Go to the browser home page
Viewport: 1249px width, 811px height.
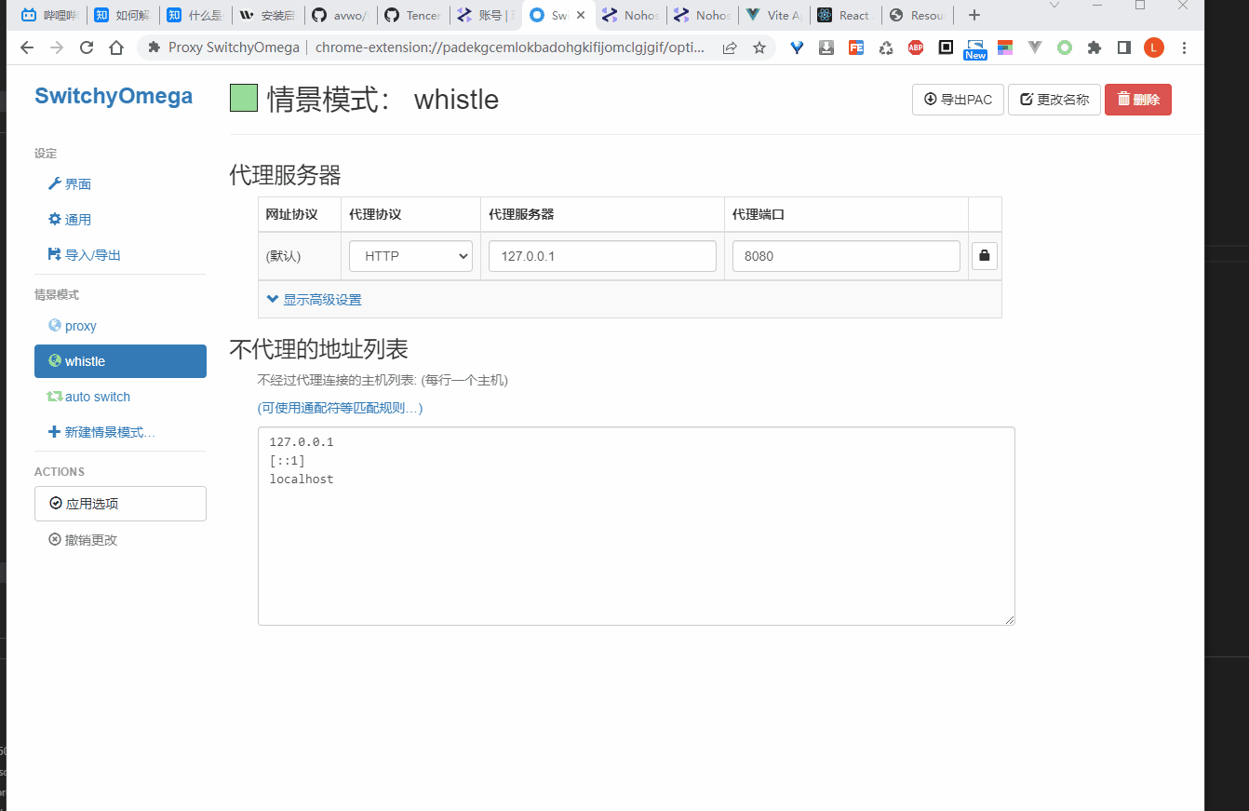coord(116,47)
